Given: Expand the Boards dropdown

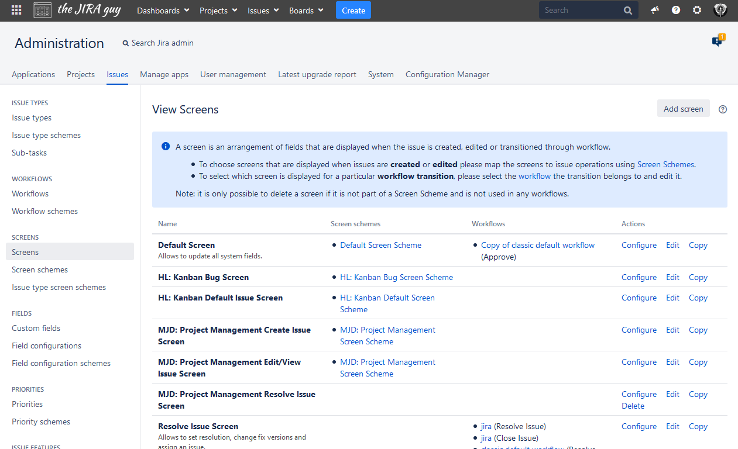Looking at the screenshot, I should point(306,11).
